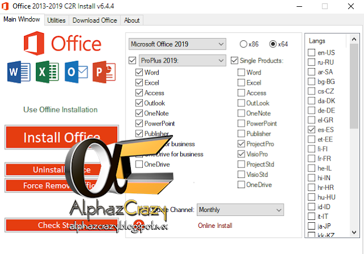This screenshot has height=254, width=364.
Task: Click the Langs list scroll up arrow
Action: pos(354,39)
